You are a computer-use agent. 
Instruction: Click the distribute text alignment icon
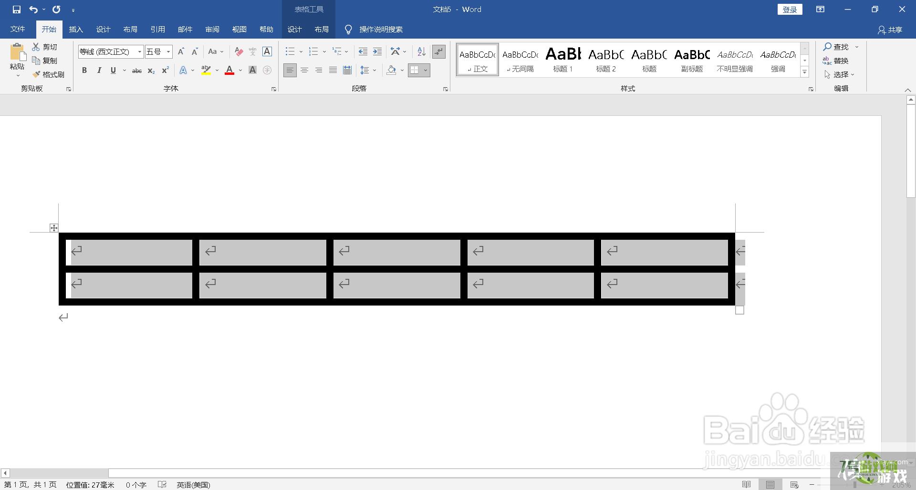click(347, 70)
